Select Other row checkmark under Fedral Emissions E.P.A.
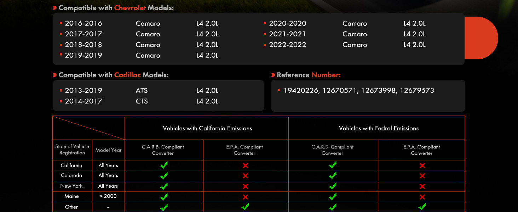Image resolution: width=518 pixels, height=212 pixels. (422, 207)
